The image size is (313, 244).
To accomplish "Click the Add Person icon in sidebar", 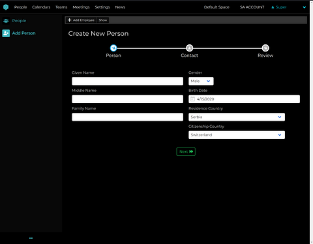I will 6,33.
